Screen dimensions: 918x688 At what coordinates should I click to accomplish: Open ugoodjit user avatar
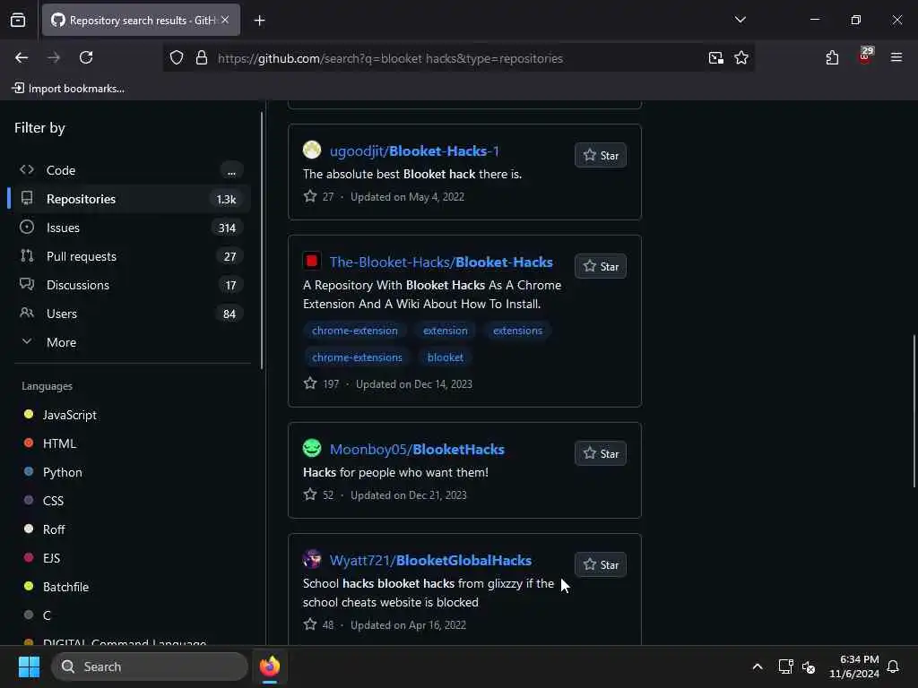[312, 150]
